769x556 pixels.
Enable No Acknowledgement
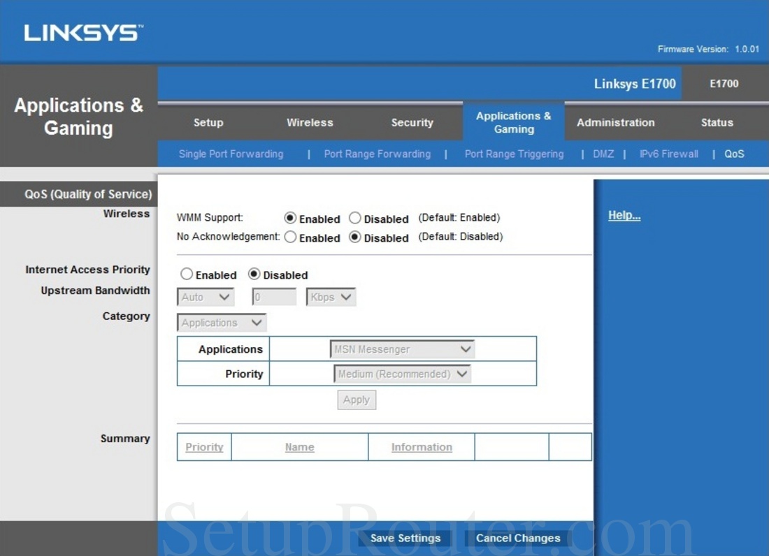click(x=290, y=237)
